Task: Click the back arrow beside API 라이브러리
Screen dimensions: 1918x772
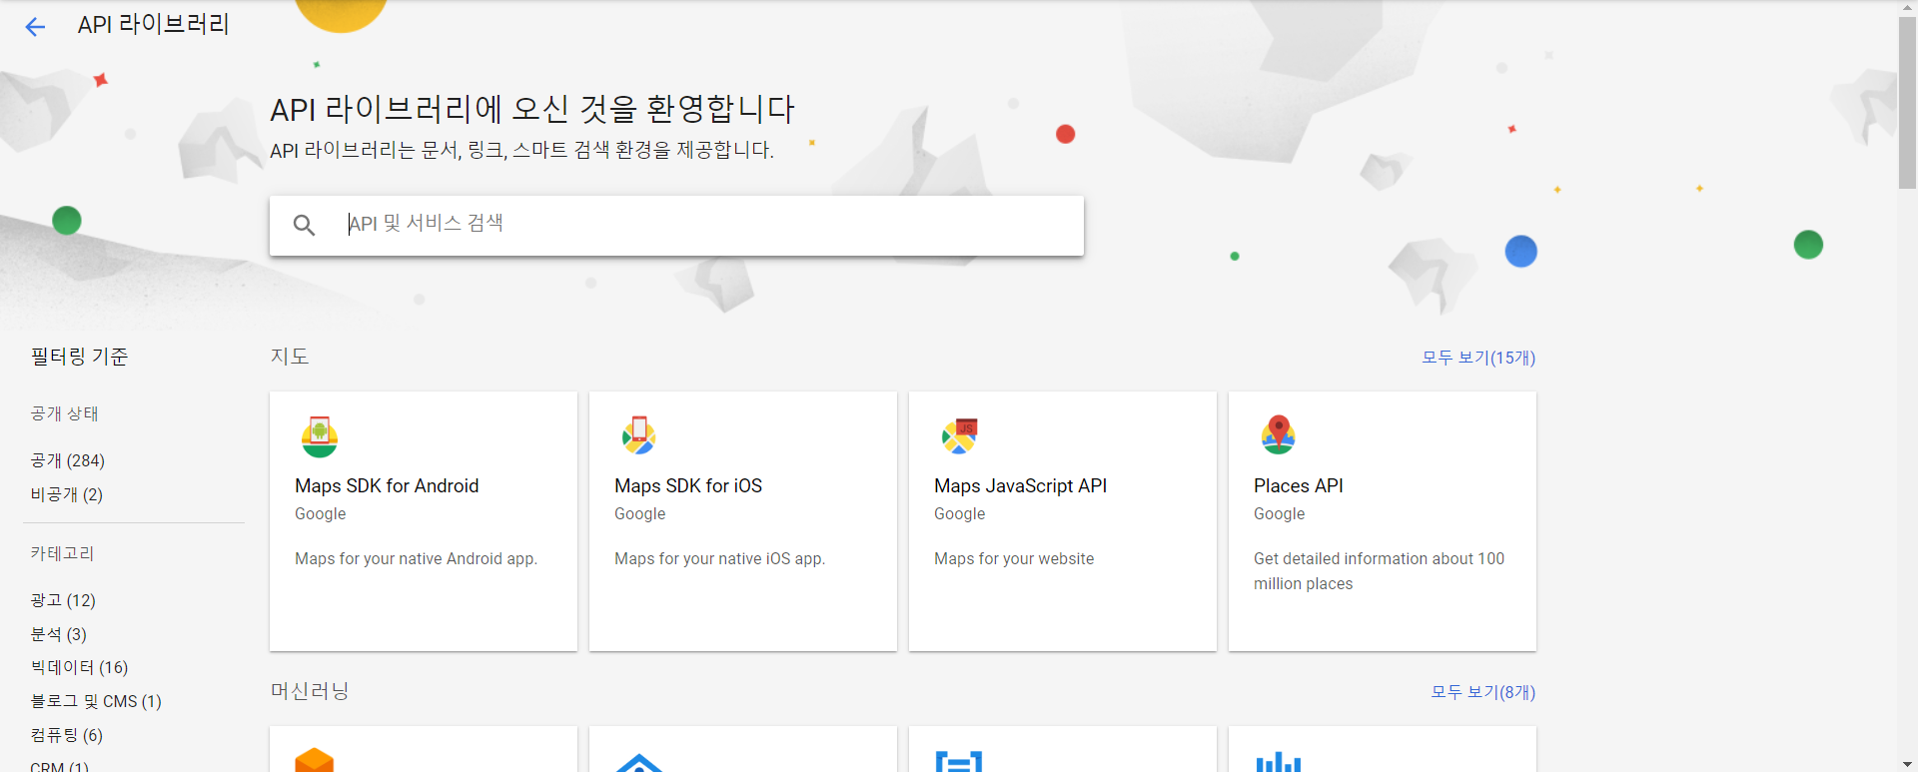Action: pyautogui.click(x=35, y=27)
